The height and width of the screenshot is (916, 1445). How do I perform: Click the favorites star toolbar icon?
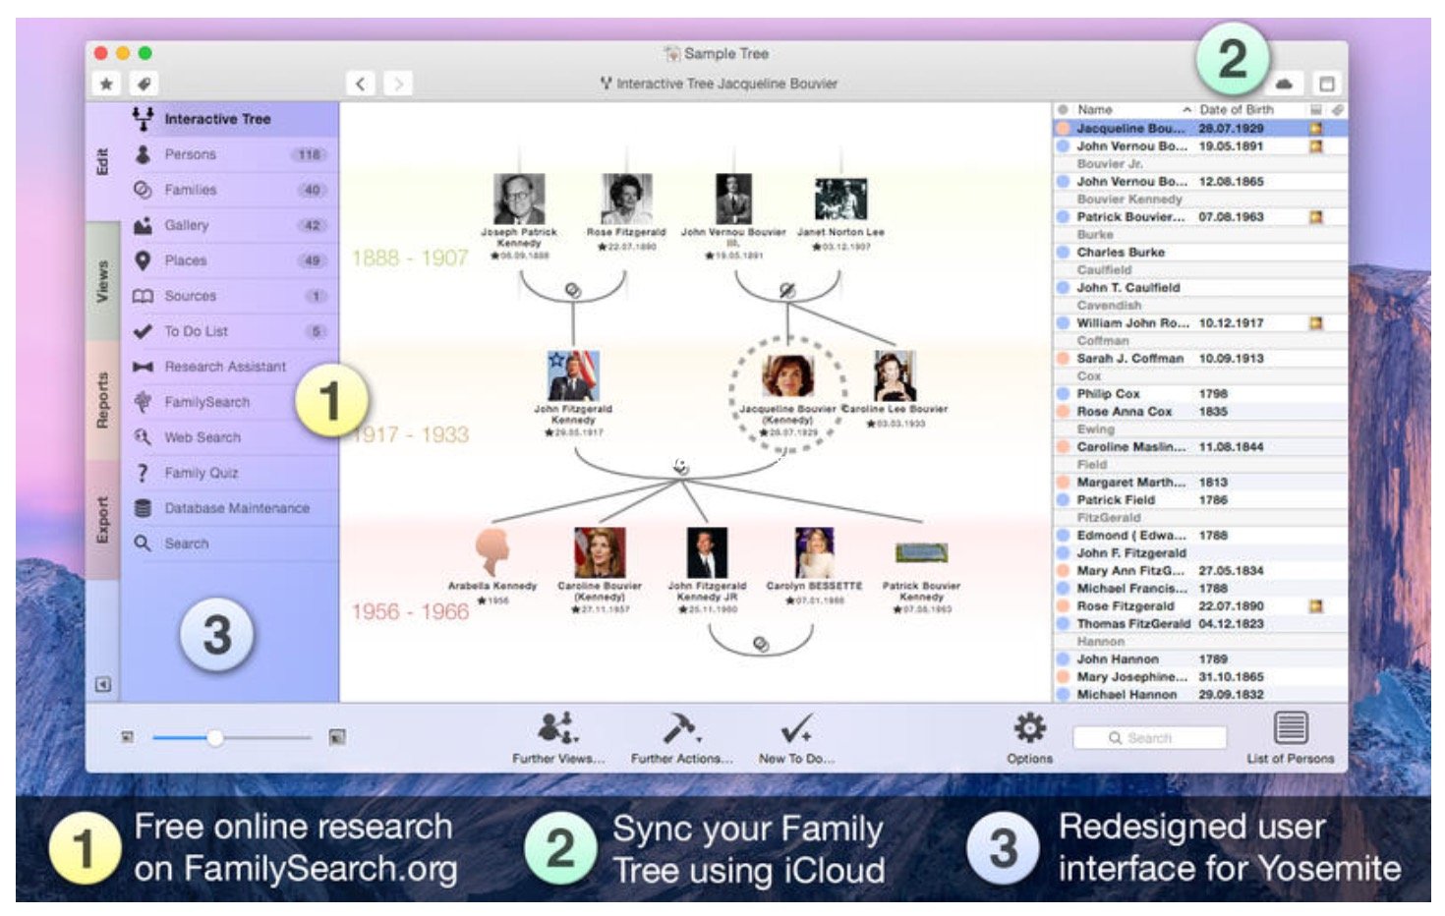click(106, 84)
